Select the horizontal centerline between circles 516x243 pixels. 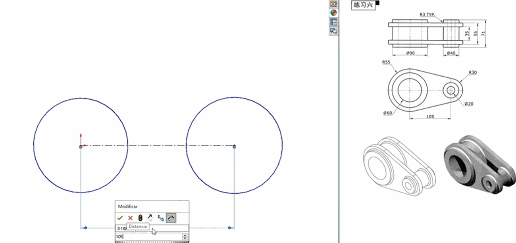(x=159, y=146)
